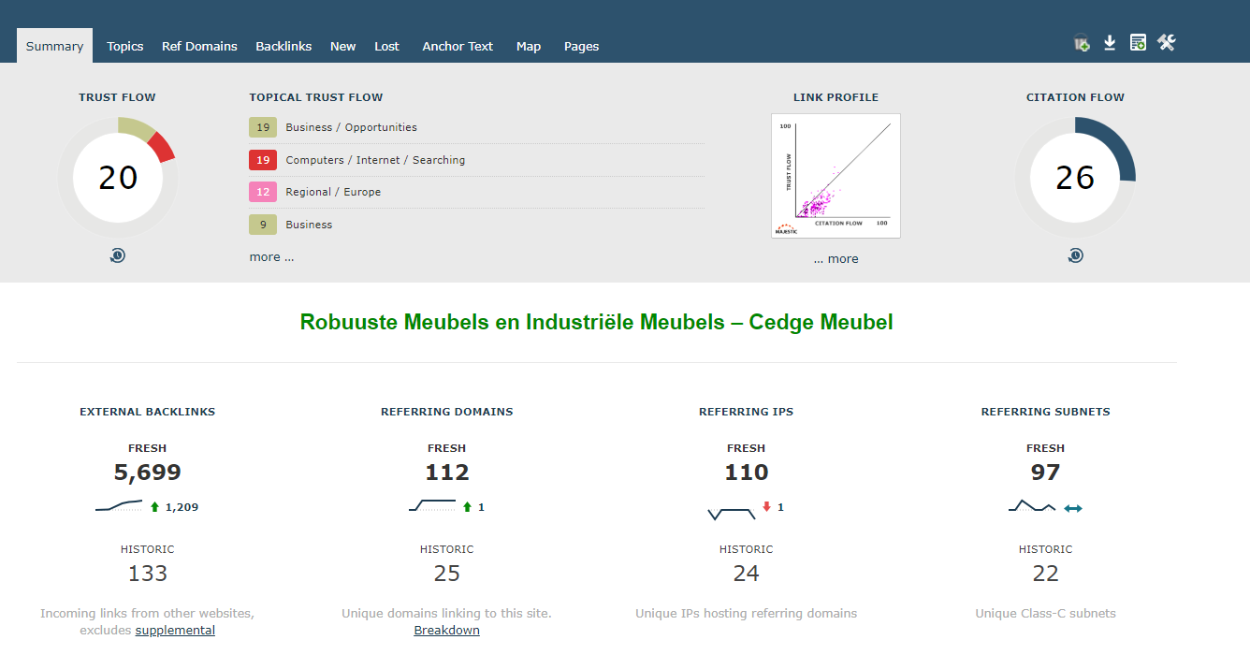The height and width of the screenshot is (669, 1250).
Task: Click history icon under Trust Flow
Action: [x=117, y=255]
